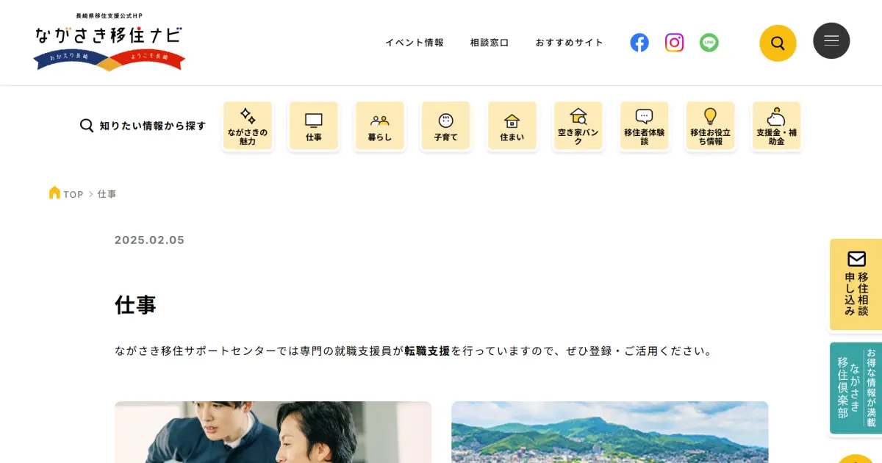Open the yellow search button
This screenshot has width=882, height=463.
tap(778, 43)
